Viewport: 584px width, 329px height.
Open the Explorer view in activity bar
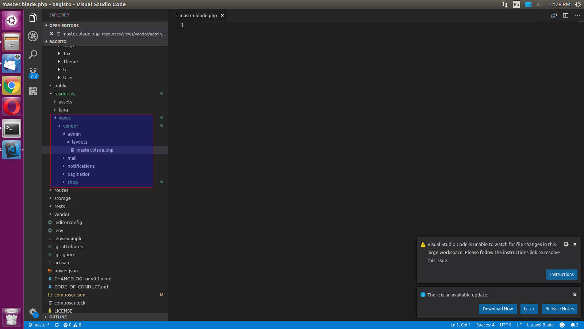point(33,18)
